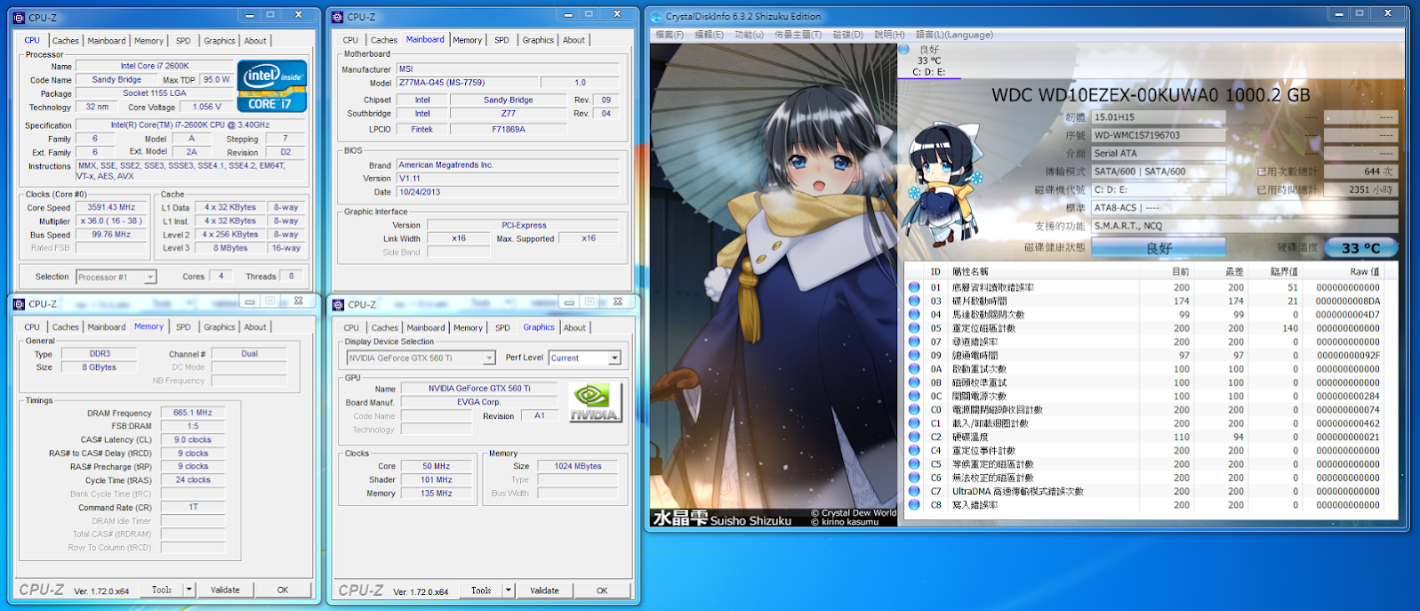
Task: Click Core Speed value 3591.43 MHz
Action: (x=111, y=207)
